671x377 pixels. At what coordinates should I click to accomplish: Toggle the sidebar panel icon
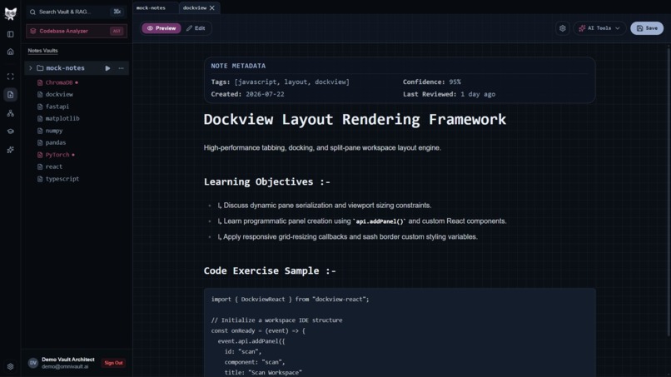[x=10, y=34]
